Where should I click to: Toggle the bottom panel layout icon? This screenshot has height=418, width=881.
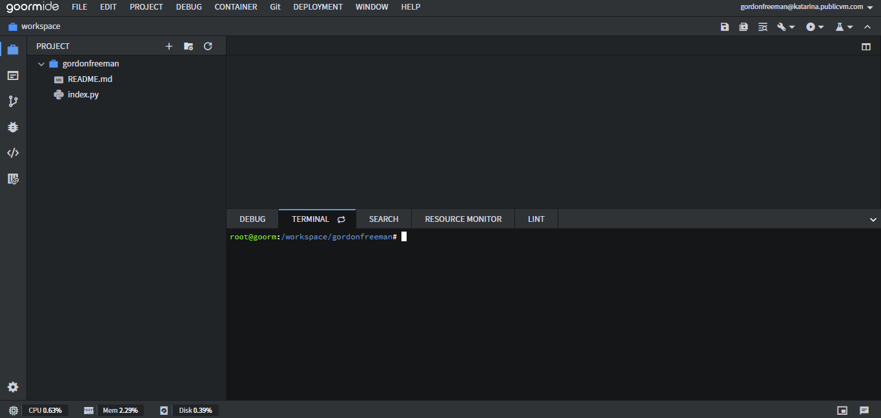click(x=842, y=410)
